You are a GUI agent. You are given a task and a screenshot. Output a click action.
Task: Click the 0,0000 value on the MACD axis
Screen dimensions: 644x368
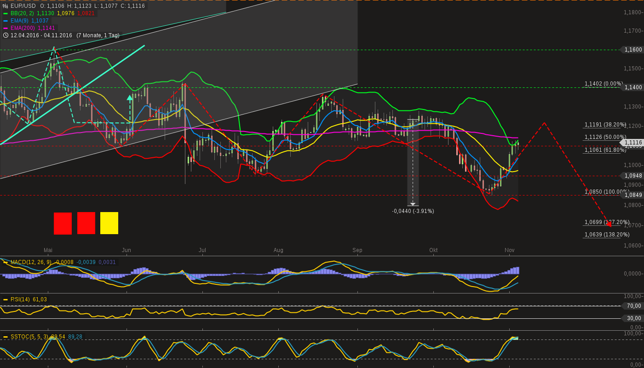(633, 274)
